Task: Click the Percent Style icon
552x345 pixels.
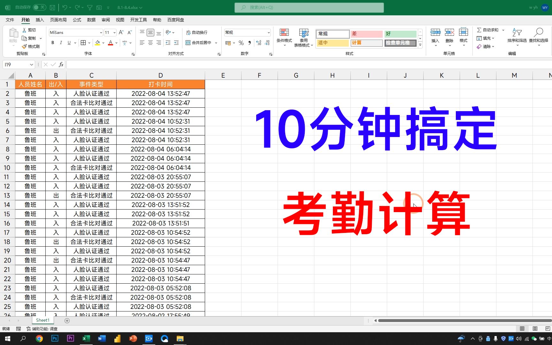Action: coord(241,42)
